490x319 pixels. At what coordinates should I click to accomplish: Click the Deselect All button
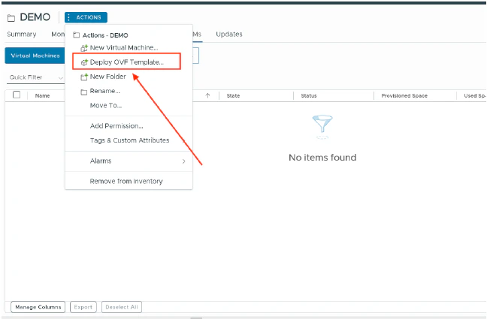pos(122,307)
